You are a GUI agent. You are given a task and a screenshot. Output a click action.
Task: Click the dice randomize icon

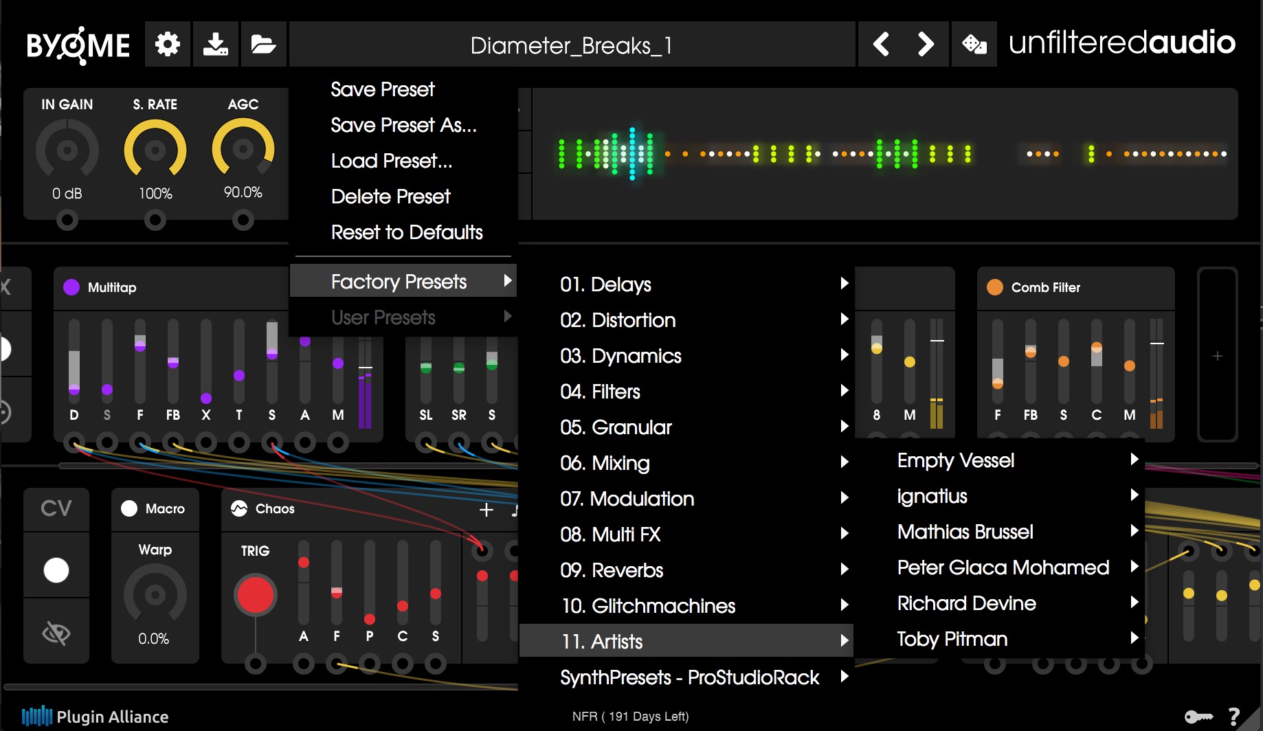point(974,45)
